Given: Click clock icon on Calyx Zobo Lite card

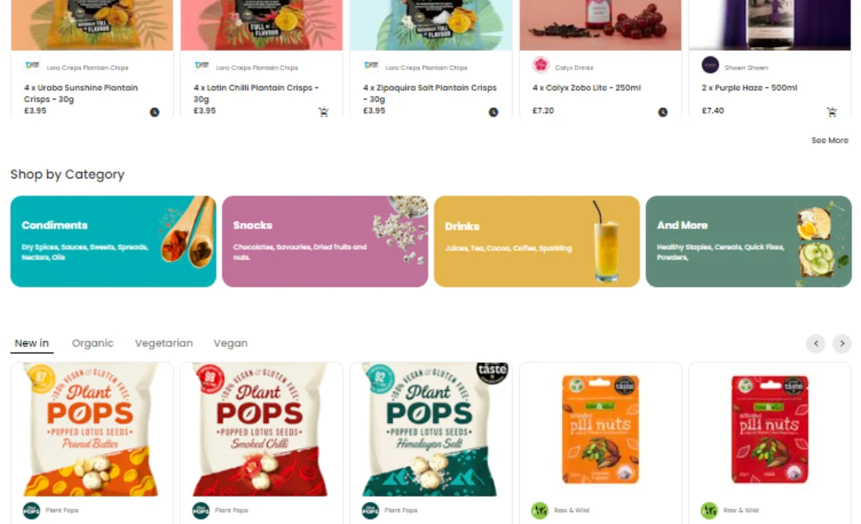Looking at the screenshot, I should [x=663, y=112].
